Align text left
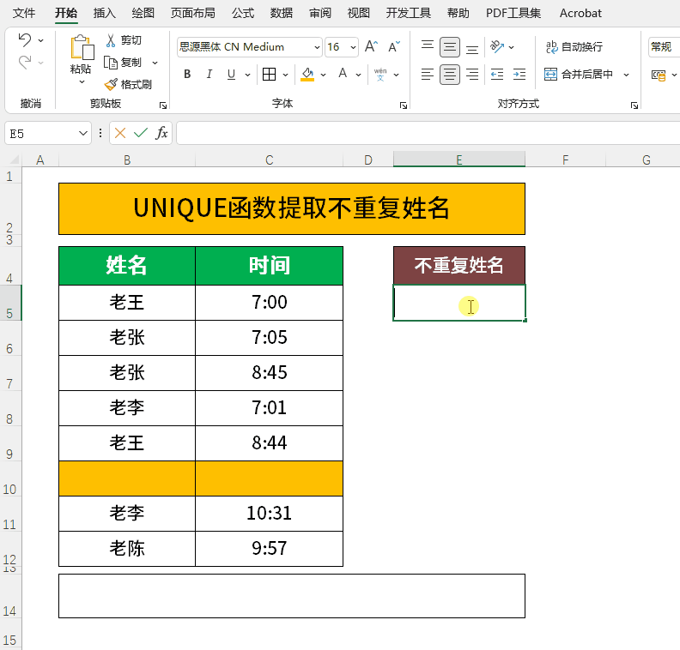Viewport: 680px width, 650px height. [x=428, y=75]
